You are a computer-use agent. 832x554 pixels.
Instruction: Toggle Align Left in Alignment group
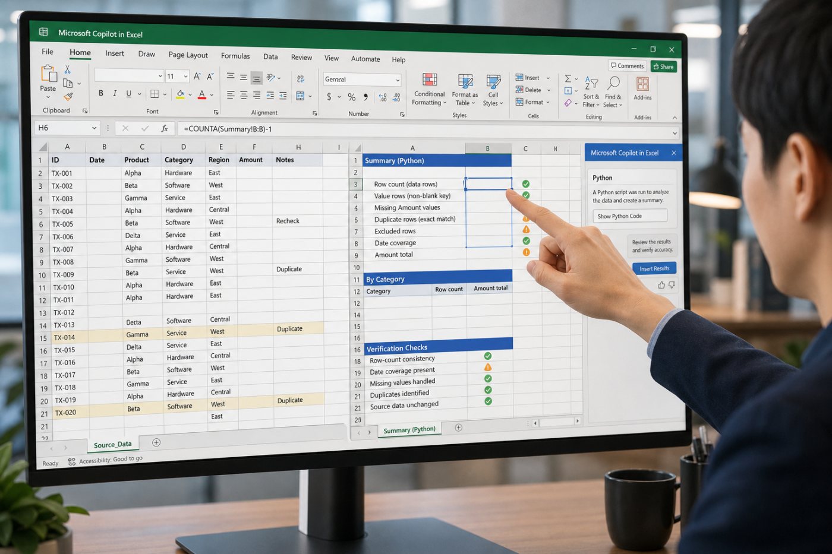231,95
